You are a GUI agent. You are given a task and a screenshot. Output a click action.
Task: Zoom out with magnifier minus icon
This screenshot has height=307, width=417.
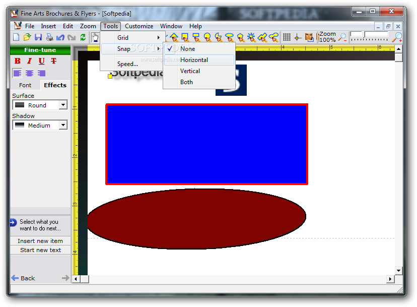click(342, 37)
